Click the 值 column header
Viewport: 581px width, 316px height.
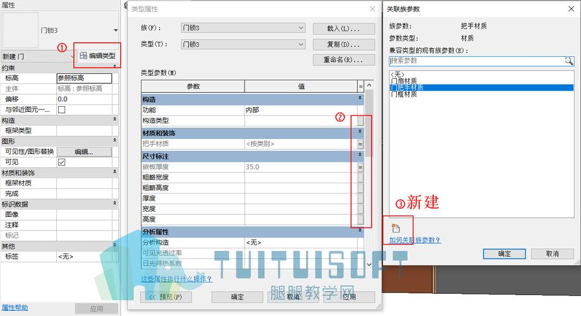pos(301,87)
